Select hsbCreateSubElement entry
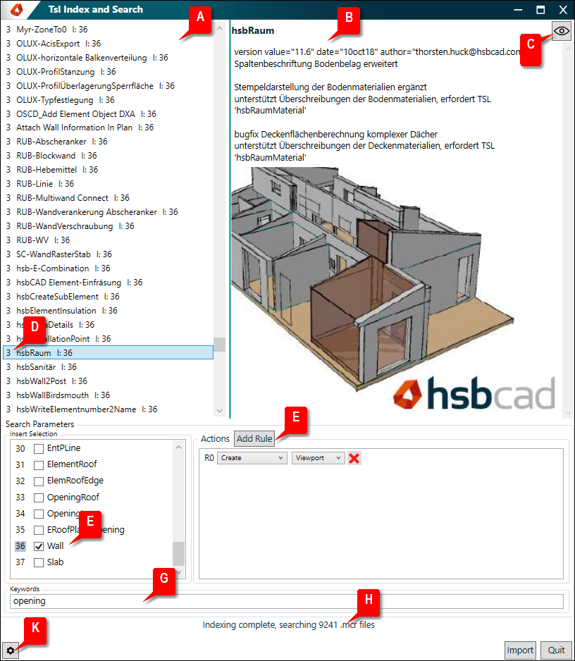The height and width of the screenshot is (661, 575). coord(108,297)
